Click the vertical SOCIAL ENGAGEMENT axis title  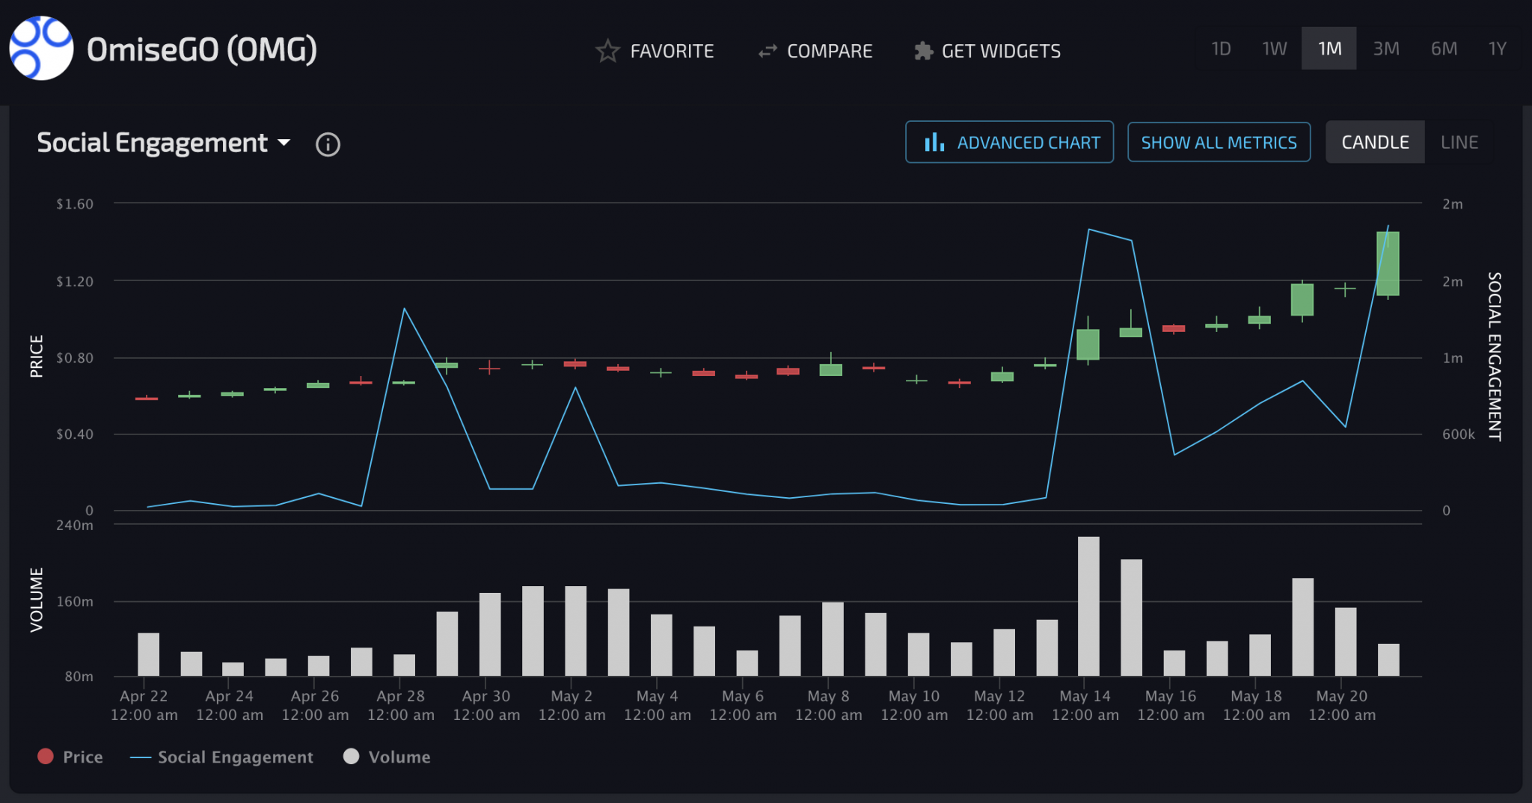pos(1495,356)
